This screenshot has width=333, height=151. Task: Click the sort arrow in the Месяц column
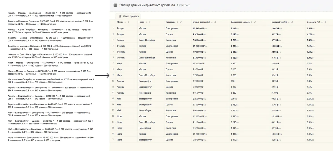point(125,22)
